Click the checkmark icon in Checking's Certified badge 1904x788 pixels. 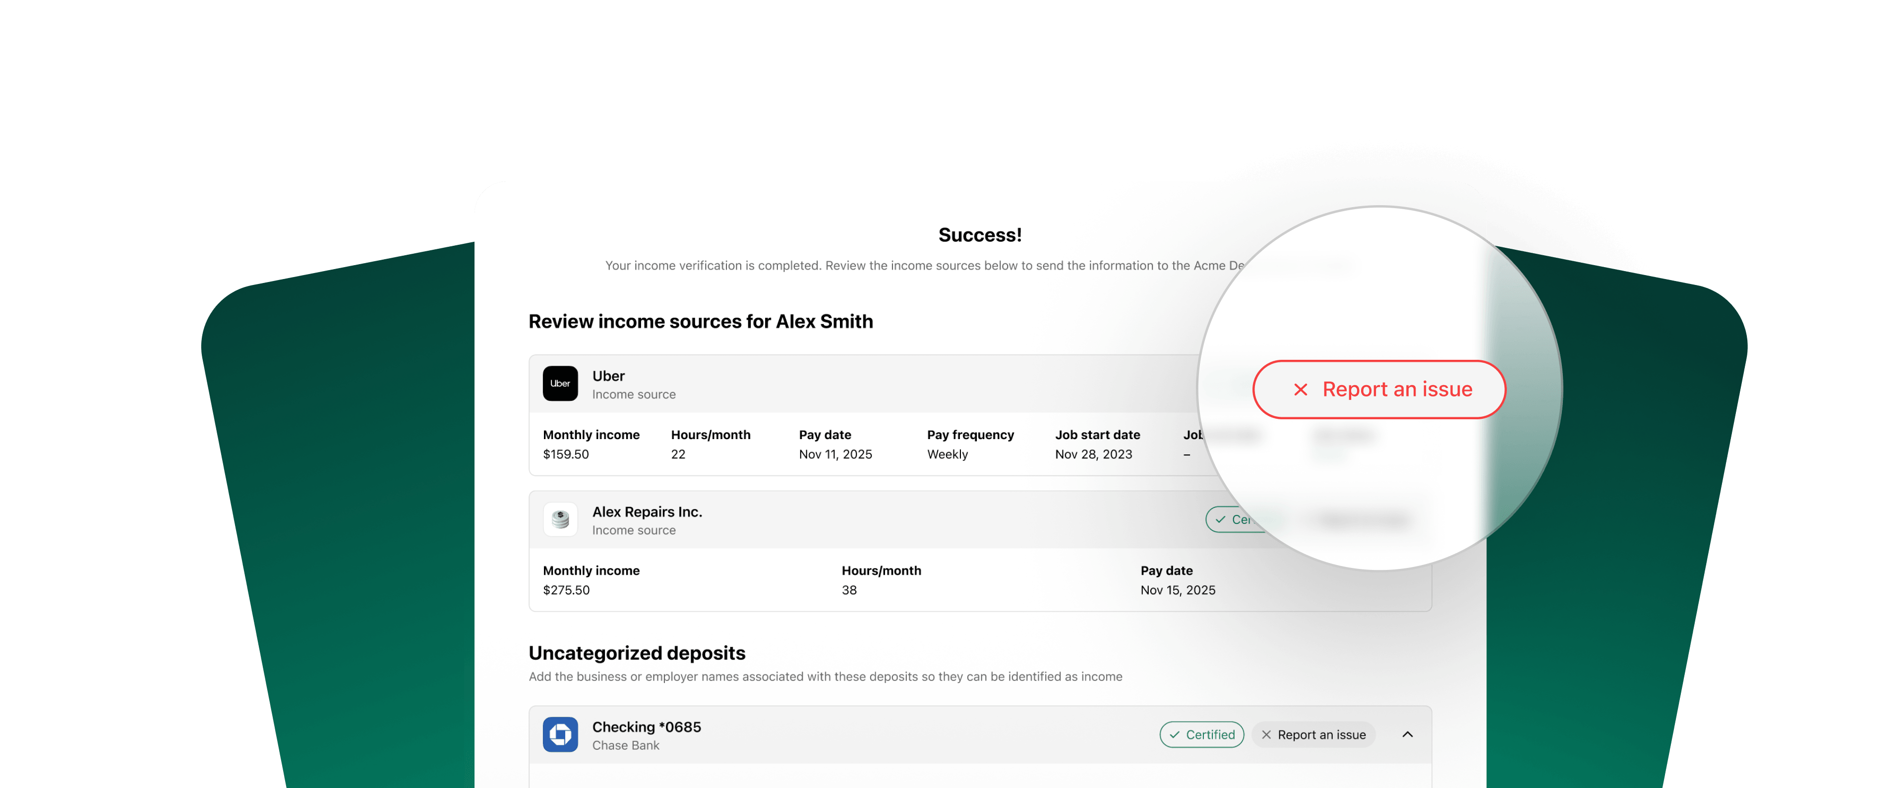(x=1175, y=735)
